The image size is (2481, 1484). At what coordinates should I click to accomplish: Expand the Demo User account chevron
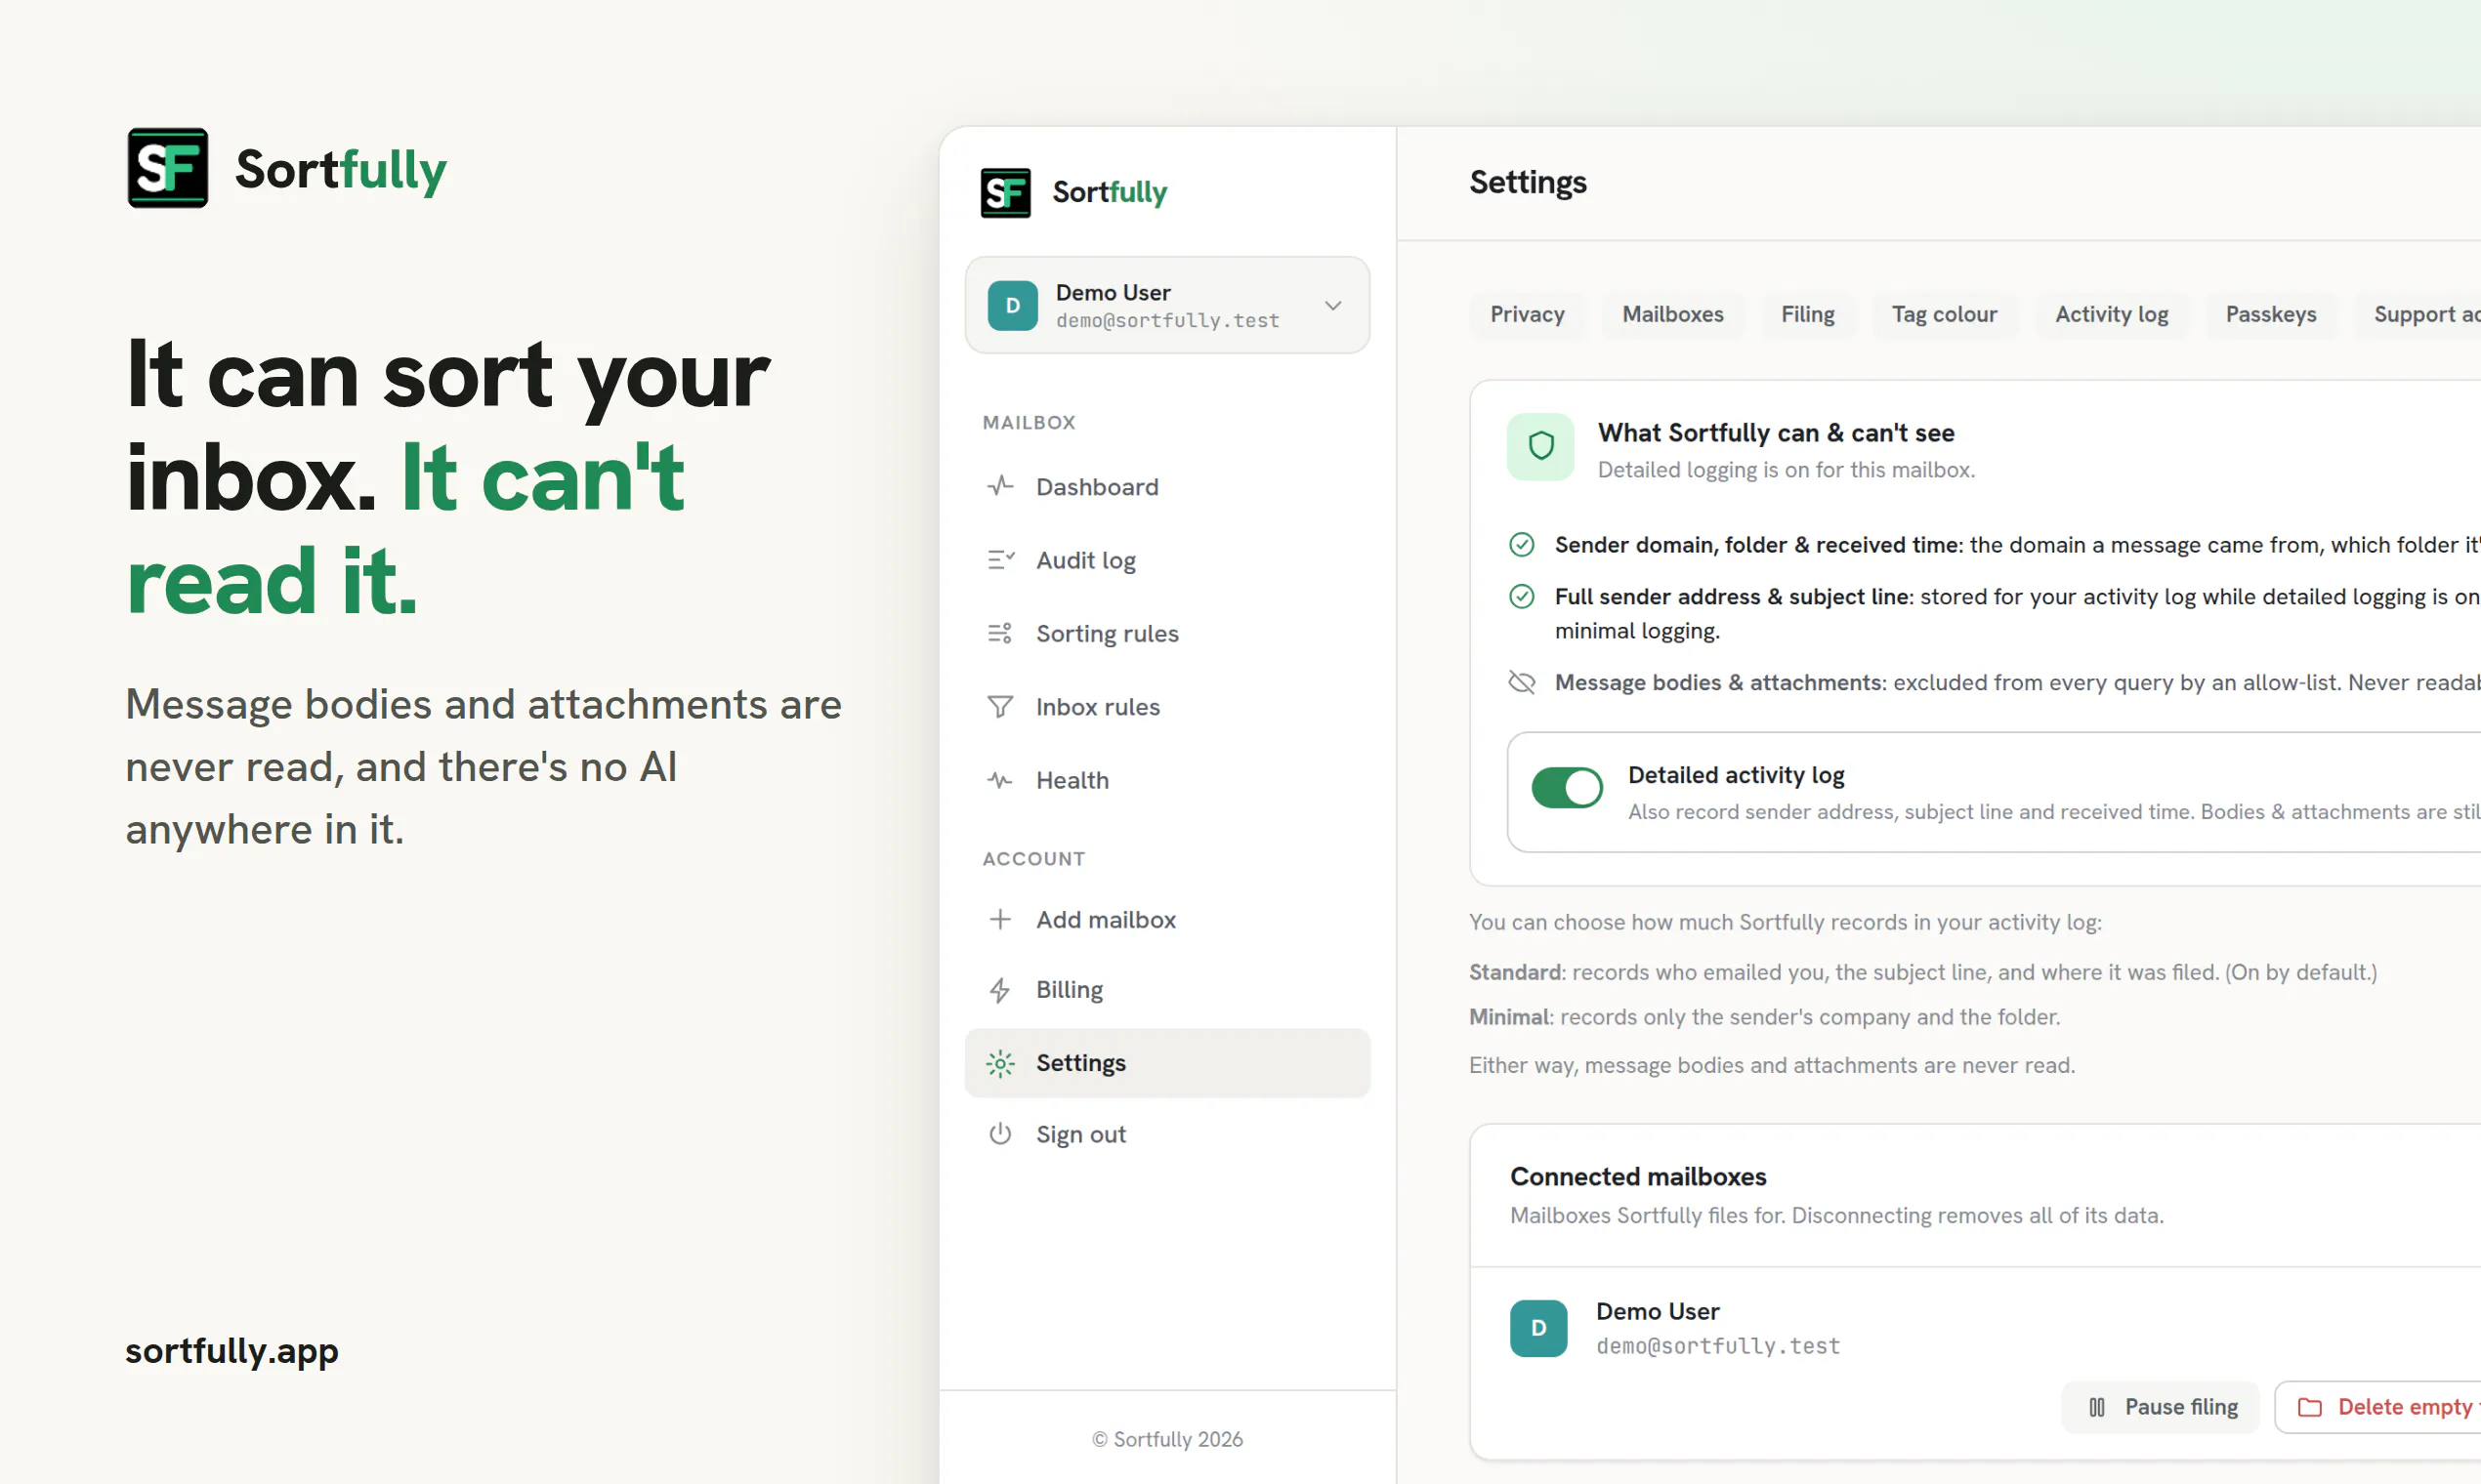pyautogui.click(x=1332, y=305)
